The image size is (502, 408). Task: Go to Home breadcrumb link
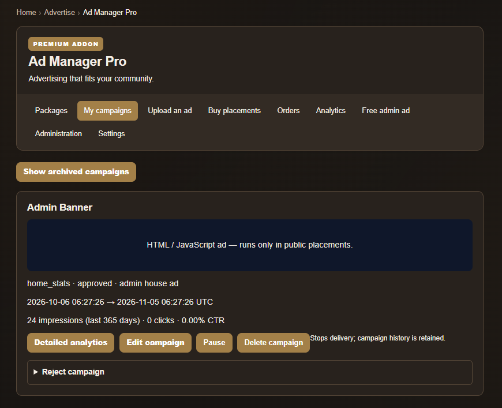[26, 13]
